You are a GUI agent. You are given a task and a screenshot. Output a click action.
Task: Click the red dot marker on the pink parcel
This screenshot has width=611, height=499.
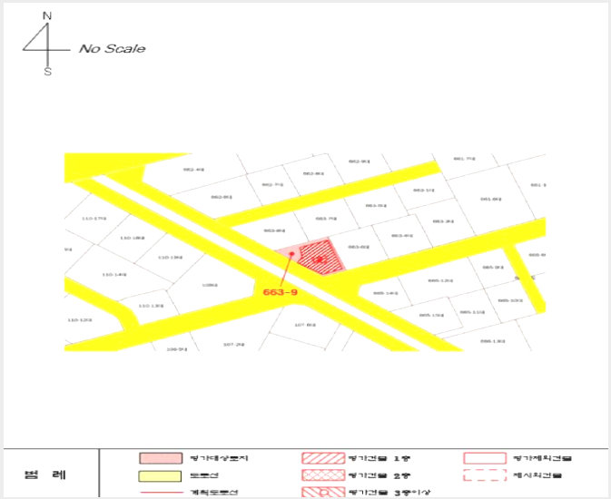pyautogui.click(x=291, y=254)
